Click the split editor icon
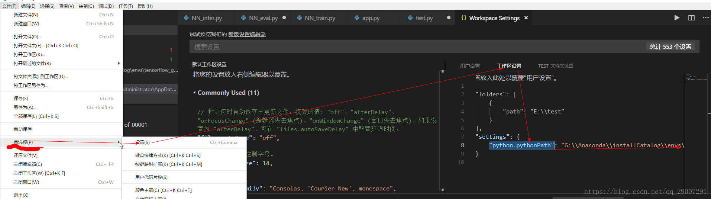The image size is (711, 199). (691, 18)
